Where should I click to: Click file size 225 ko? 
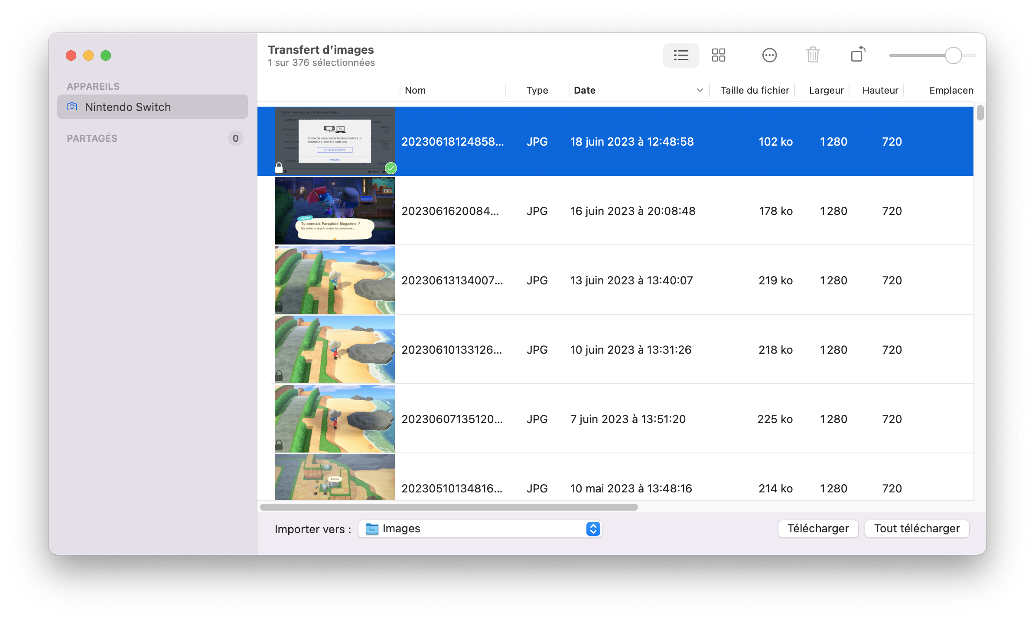point(775,419)
